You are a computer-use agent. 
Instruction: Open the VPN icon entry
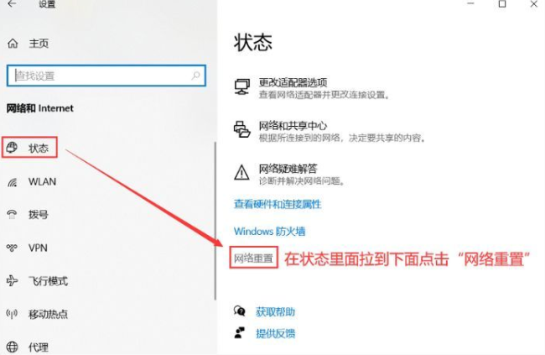(12, 248)
